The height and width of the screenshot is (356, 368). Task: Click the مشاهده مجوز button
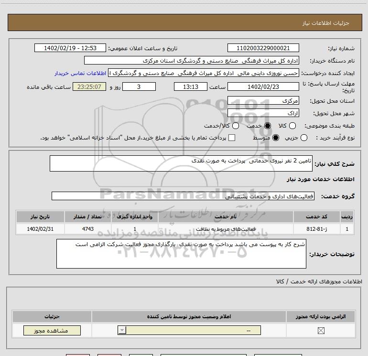(52, 330)
